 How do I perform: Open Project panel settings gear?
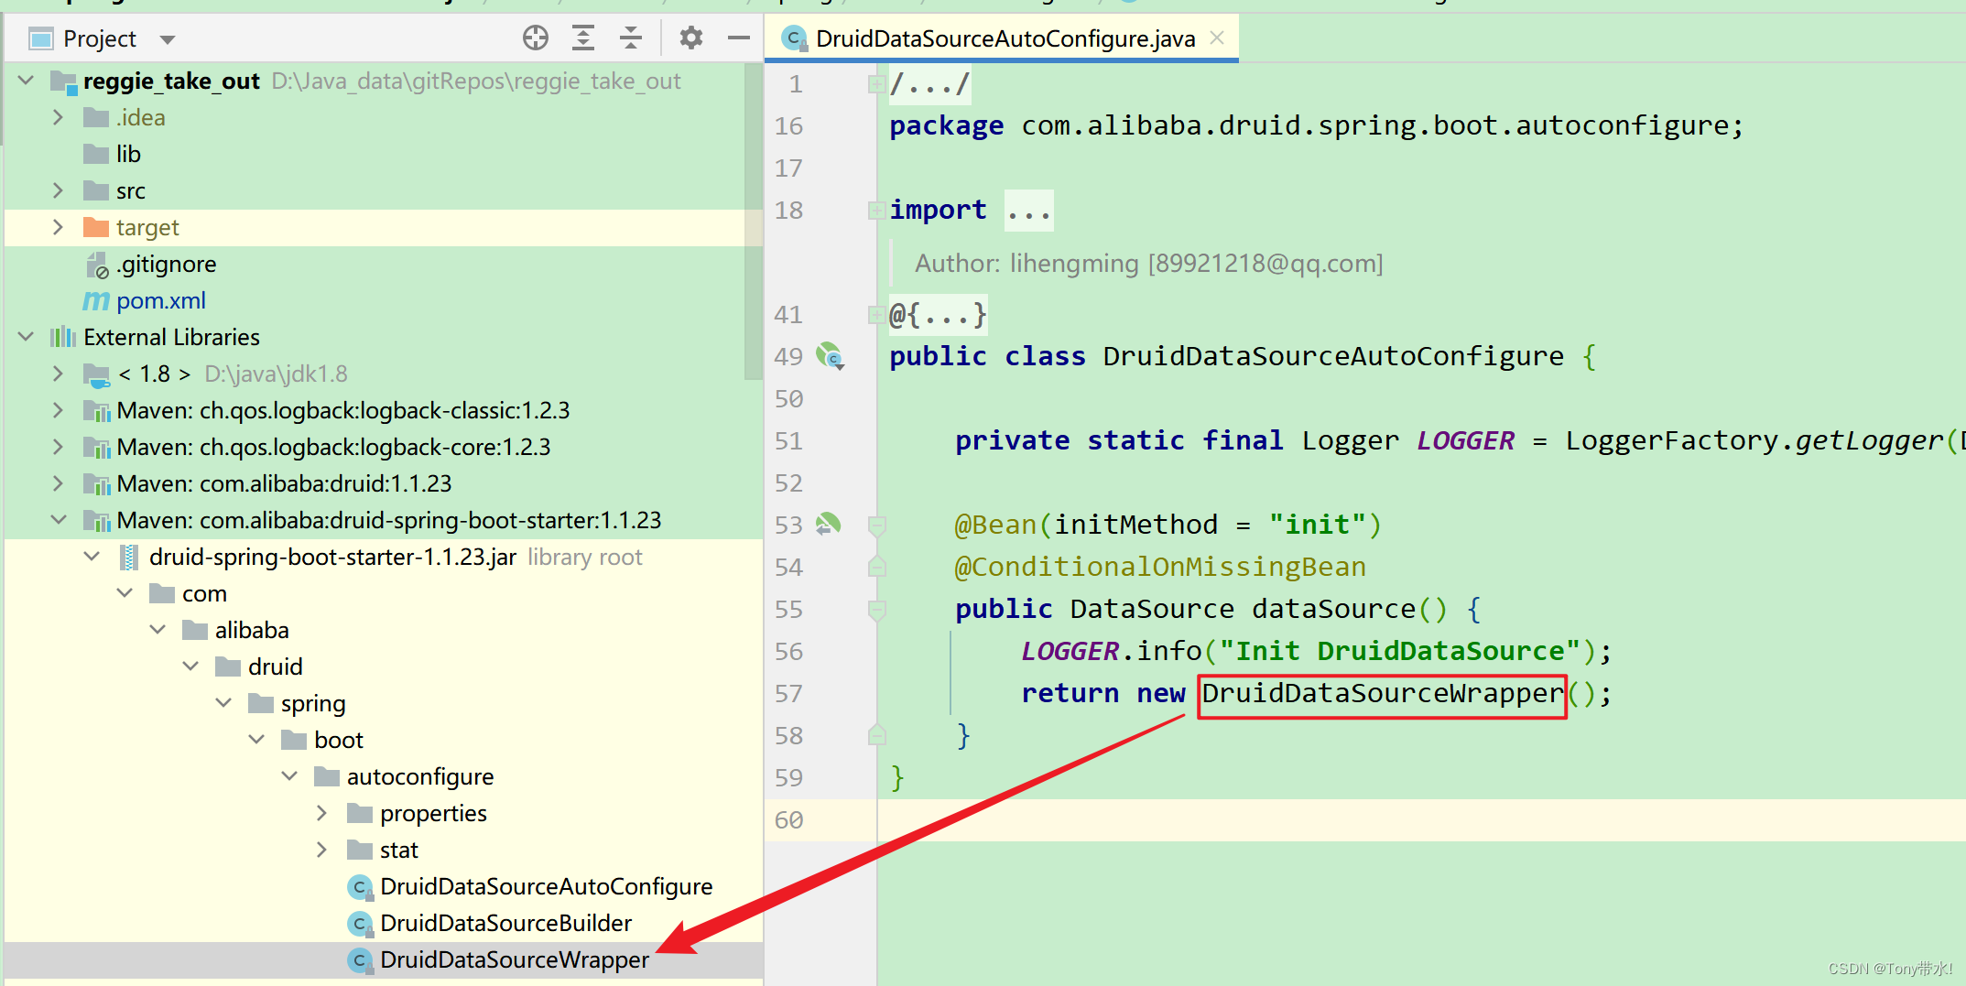691,38
